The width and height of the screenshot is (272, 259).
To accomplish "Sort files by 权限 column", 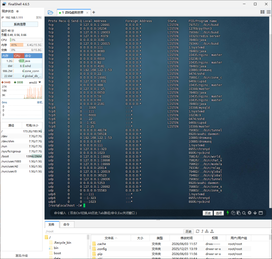I will point(215,238).
